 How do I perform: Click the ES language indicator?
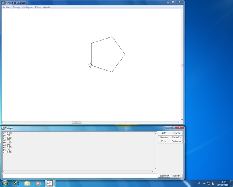click(199, 183)
